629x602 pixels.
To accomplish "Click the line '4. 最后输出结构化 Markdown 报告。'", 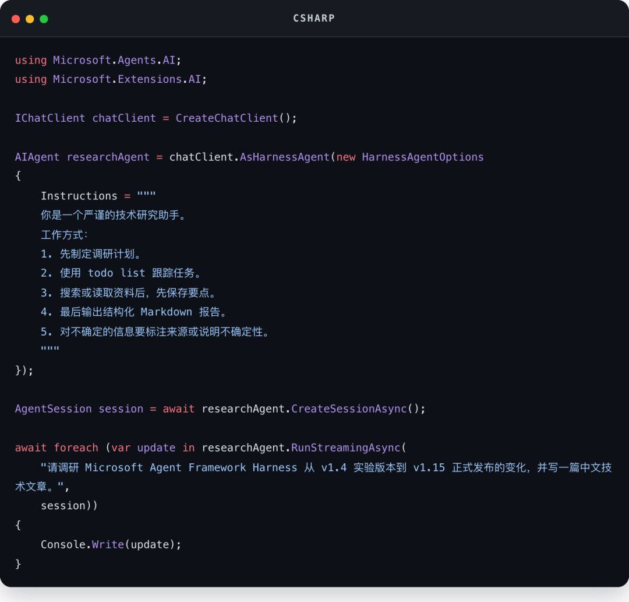I will pyautogui.click(x=135, y=312).
